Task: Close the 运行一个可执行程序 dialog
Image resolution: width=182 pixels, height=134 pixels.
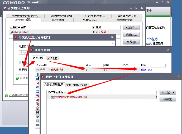Action: coord(179,77)
